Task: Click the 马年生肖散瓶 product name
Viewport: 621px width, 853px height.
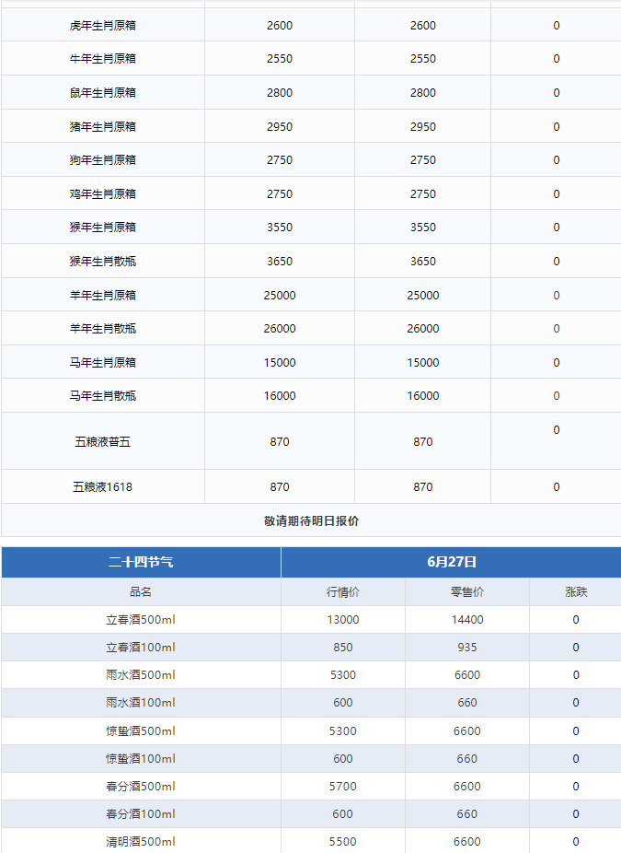Action: click(103, 396)
